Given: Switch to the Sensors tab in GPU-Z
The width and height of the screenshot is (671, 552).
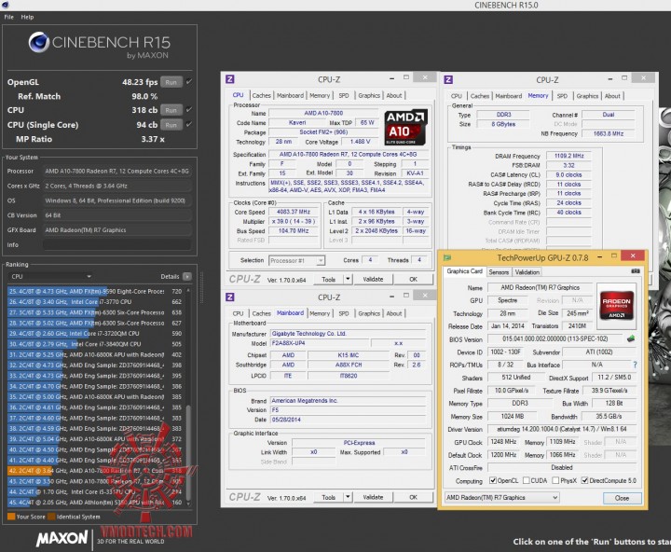Looking at the screenshot, I should pos(499,272).
